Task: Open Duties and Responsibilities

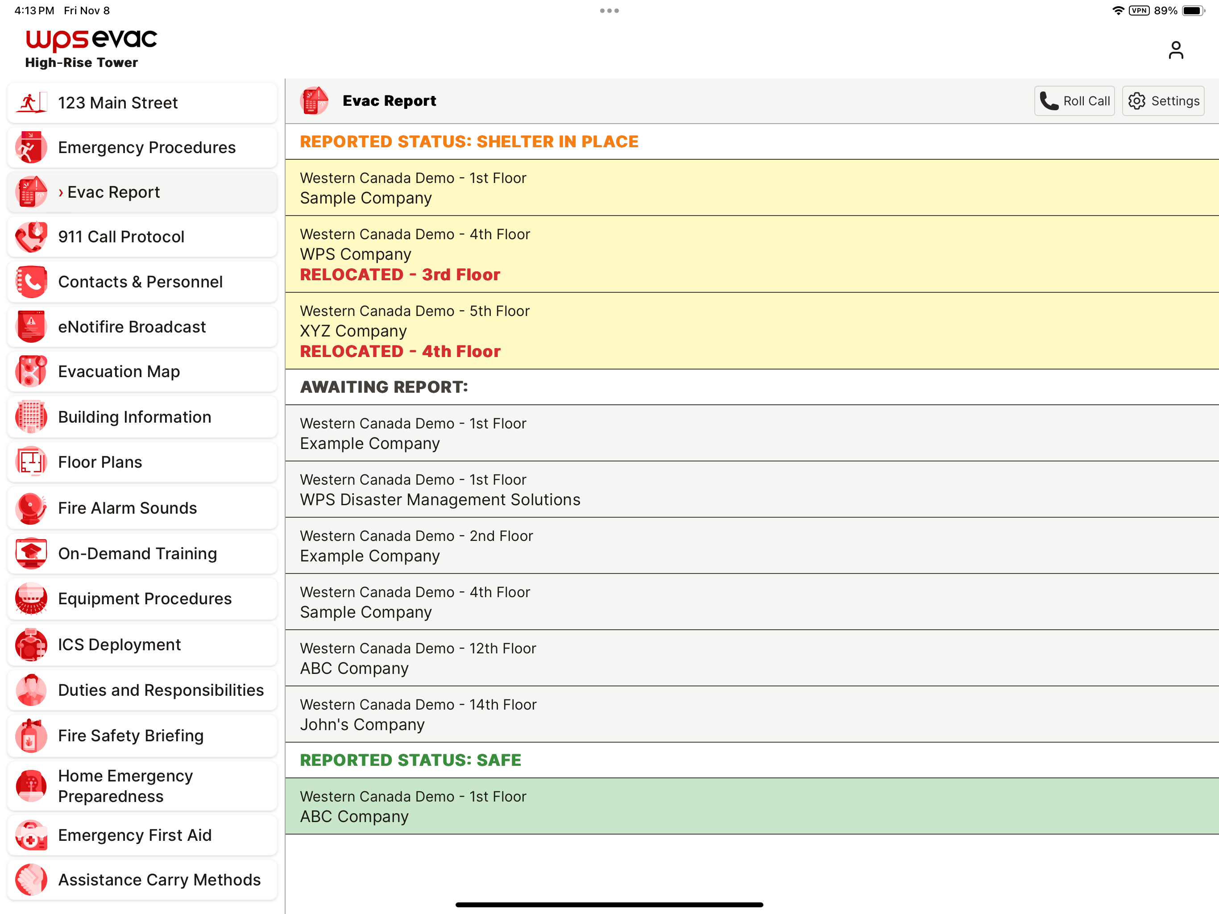Action: [142, 690]
